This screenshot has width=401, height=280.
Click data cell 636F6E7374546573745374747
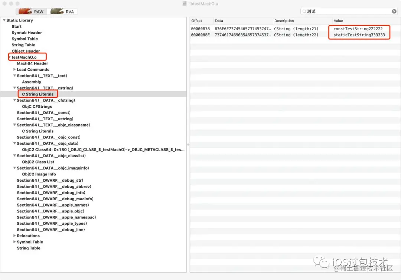point(243,29)
